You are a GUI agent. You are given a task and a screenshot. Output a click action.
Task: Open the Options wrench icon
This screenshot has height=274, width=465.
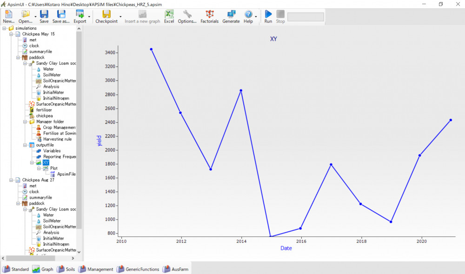[x=187, y=14]
